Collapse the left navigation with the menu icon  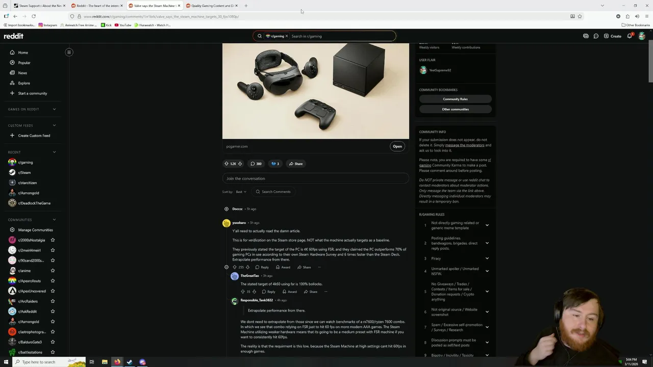coord(69,52)
